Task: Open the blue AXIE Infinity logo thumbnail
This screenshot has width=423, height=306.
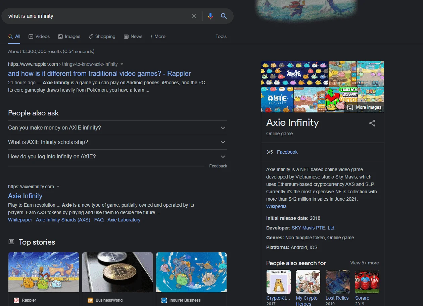Action: coord(277,100)
